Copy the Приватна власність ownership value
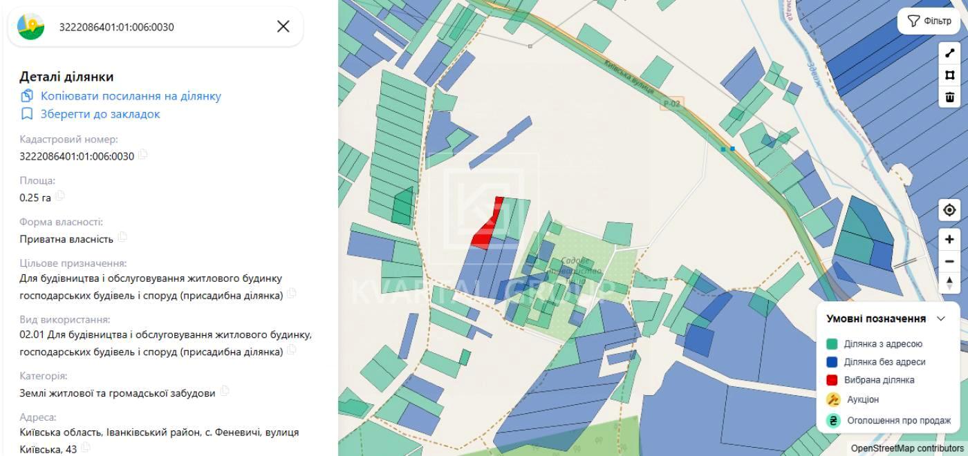The image size is (968, 456). click(x=122, y=237)
